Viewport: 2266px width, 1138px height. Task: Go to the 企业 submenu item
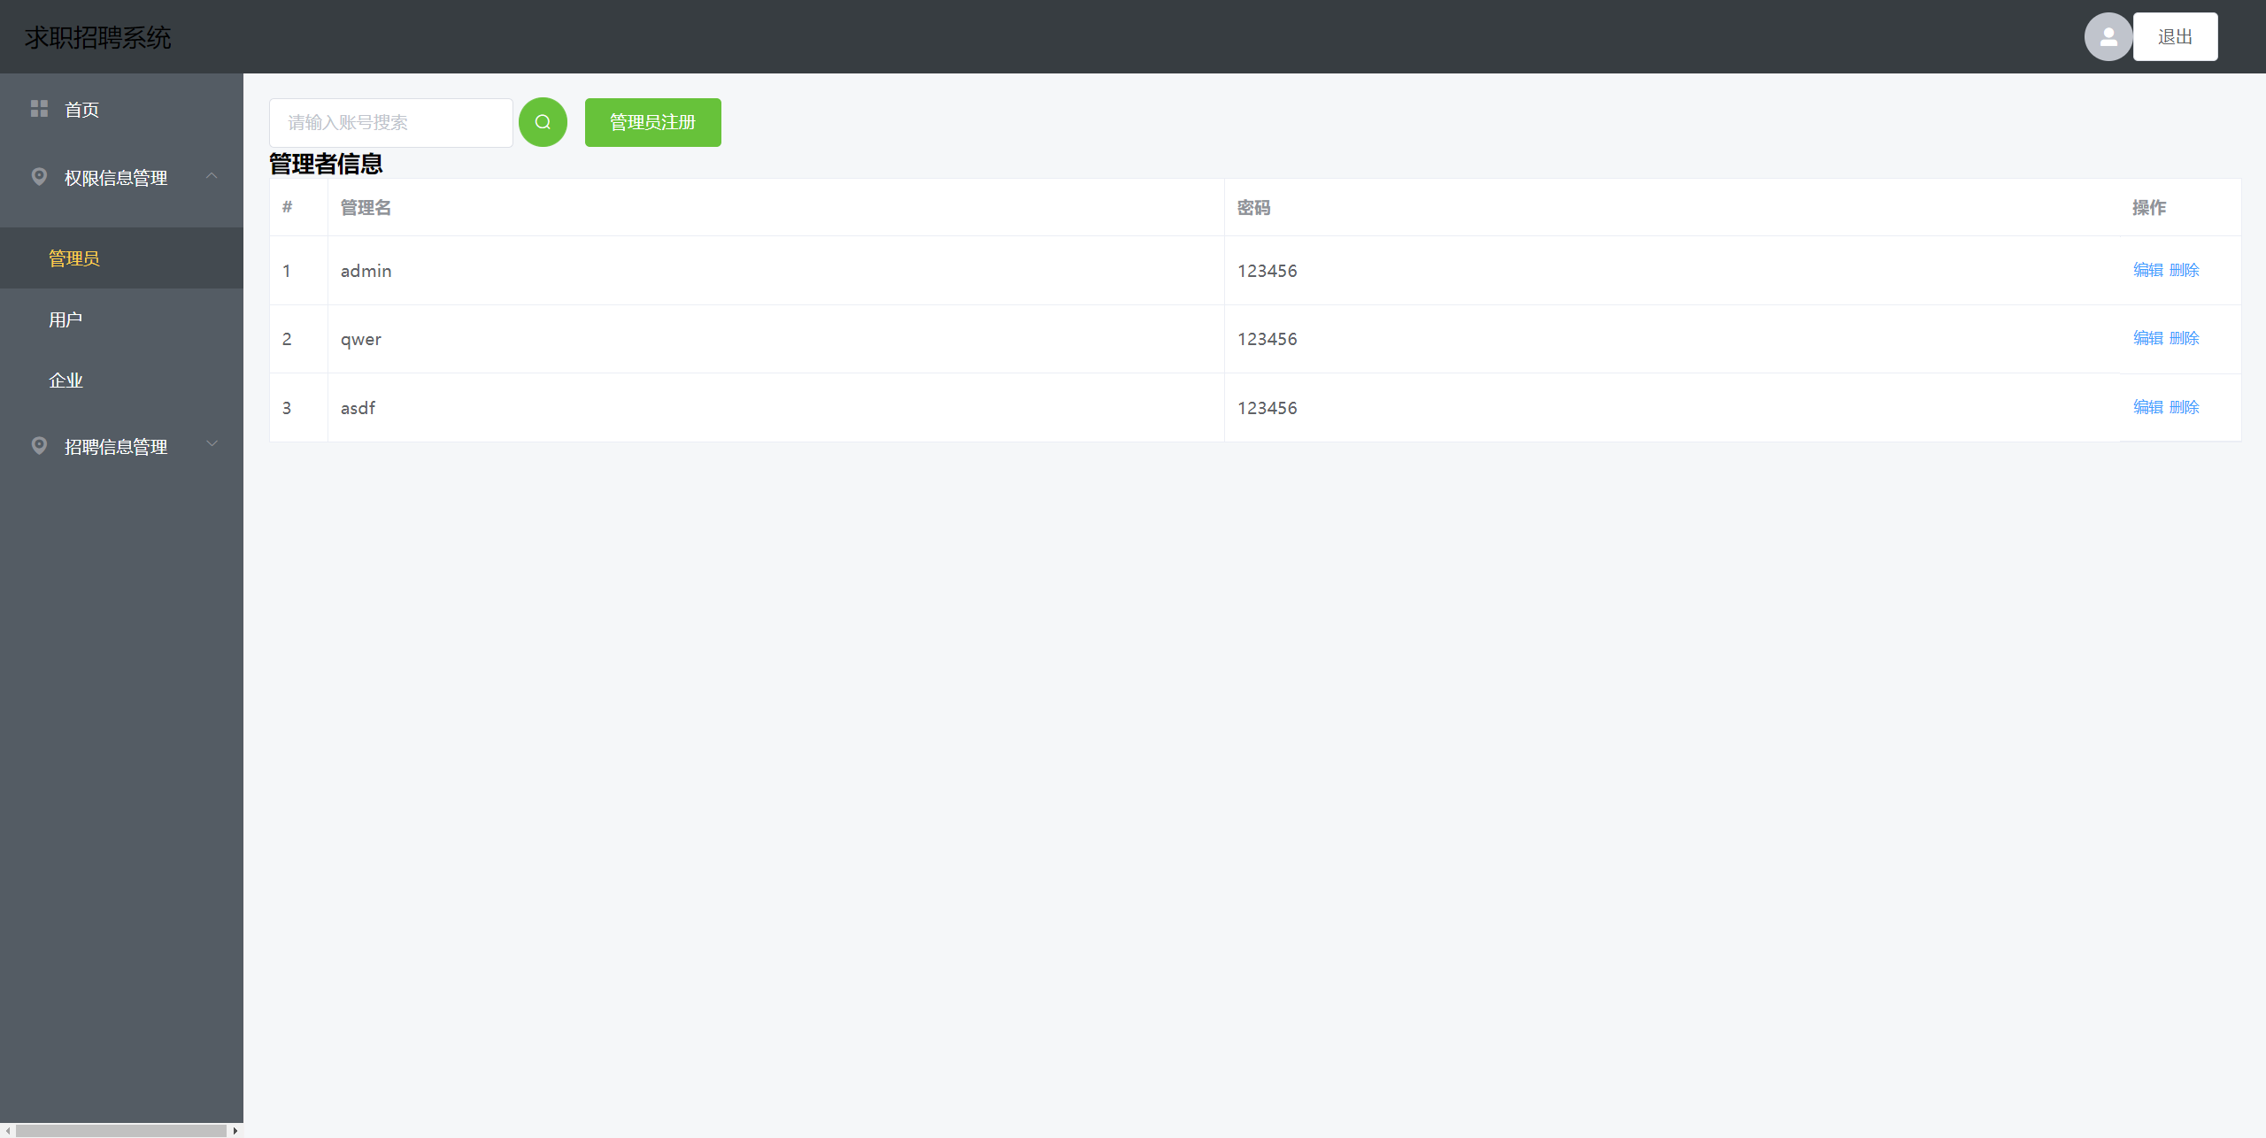[66, 381]
